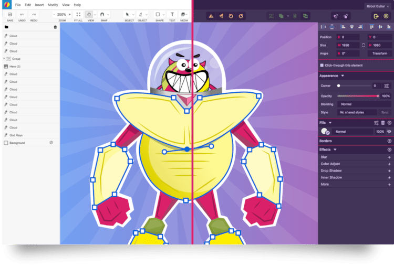Click the export icon in the top right
The height and width of the screenshot is (267, 394).
(376, 16)
